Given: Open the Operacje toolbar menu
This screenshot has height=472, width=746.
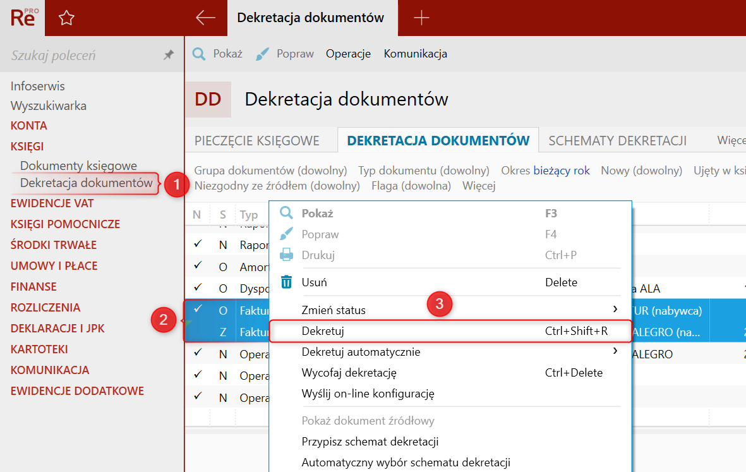Looking at the screenshot, I should [348, 54].
